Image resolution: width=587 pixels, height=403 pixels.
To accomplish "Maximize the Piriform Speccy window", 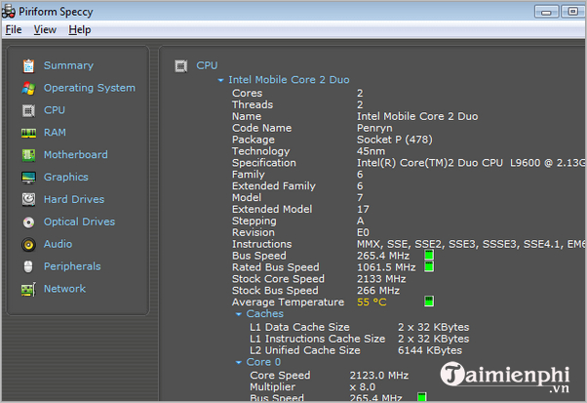I will pyautogui.click(x=572, y=12).
